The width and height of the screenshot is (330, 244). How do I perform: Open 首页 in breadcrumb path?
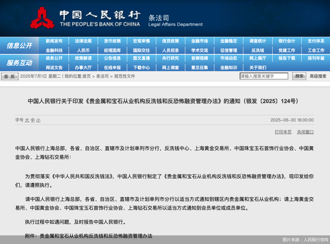pyautogui.click(x=87, y=76)
